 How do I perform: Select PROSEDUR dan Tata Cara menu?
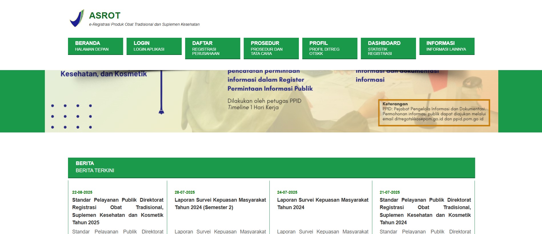271,48
